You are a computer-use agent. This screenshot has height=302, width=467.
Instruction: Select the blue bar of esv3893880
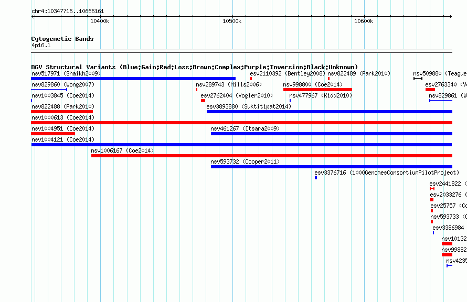click(x=330, y=112)
